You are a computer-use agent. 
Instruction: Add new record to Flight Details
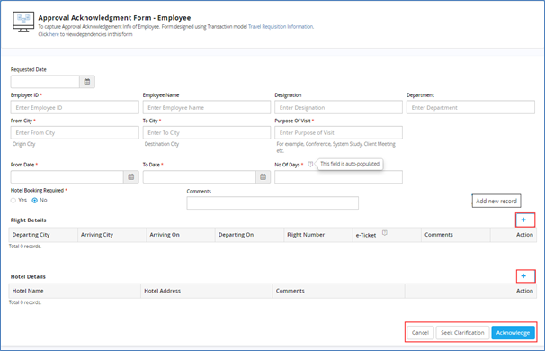[x=523, y=220]
